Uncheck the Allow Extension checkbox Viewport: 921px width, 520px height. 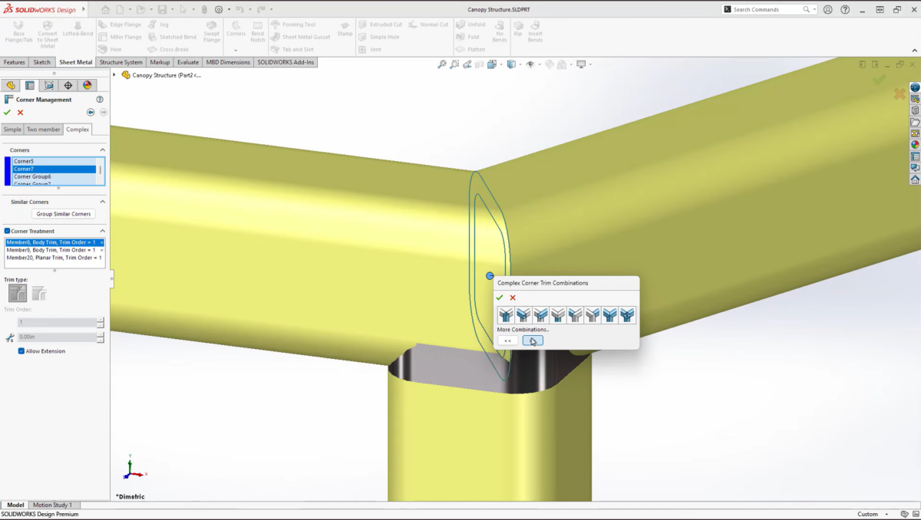click(x=21, y=351)
